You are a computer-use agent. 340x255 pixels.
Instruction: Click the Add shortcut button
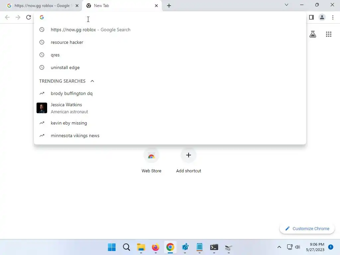(189, 160)
